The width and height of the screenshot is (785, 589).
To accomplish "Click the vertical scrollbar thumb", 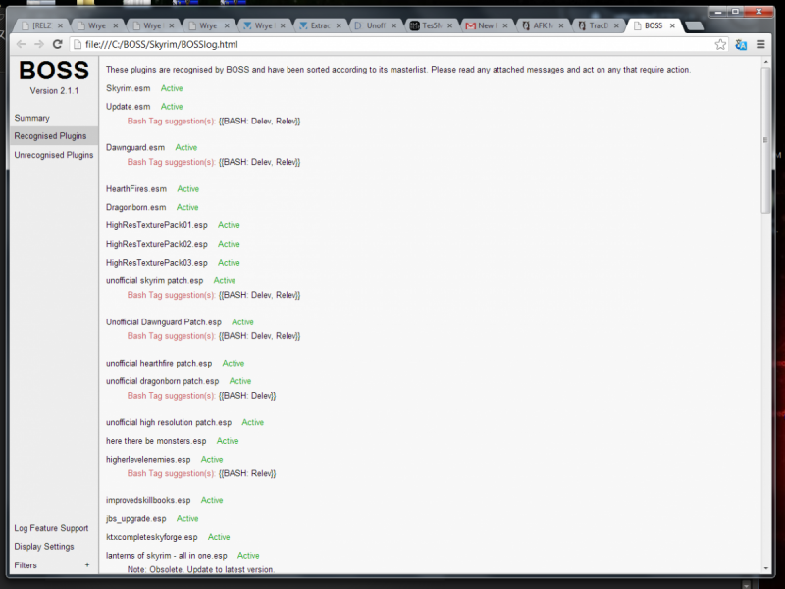I will (765, 140).
